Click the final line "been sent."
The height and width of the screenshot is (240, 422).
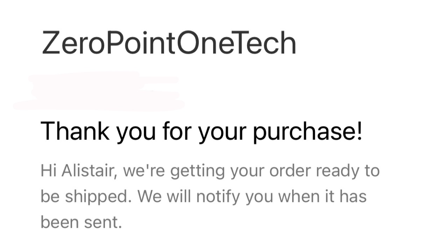point(81,222)
